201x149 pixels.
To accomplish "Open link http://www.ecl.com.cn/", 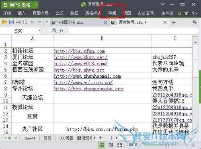I will click(x=83, y=83).
